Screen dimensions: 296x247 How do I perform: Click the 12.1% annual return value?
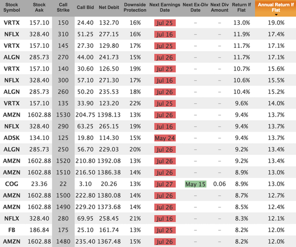[276, 219]
